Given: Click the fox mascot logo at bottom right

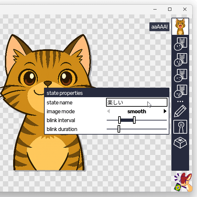Looking at the screenshot, I should [183, 182].
